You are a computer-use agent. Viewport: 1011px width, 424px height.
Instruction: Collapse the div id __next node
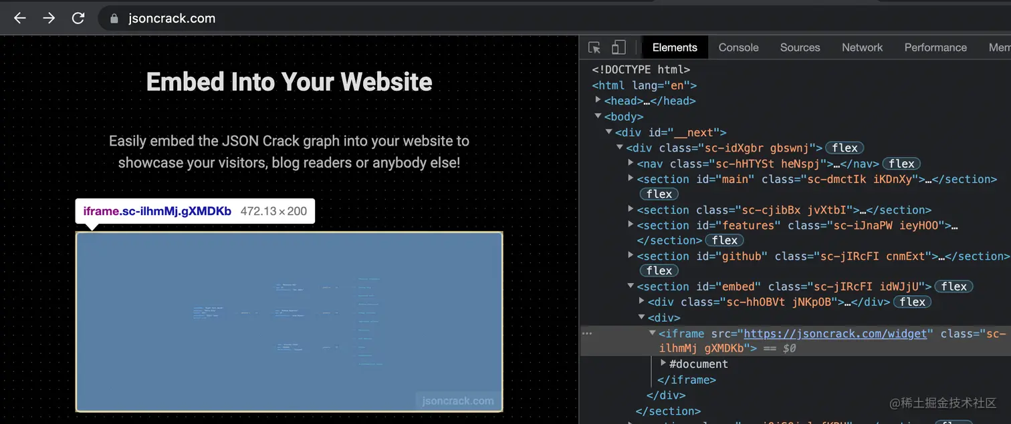(x=608, y=132)
